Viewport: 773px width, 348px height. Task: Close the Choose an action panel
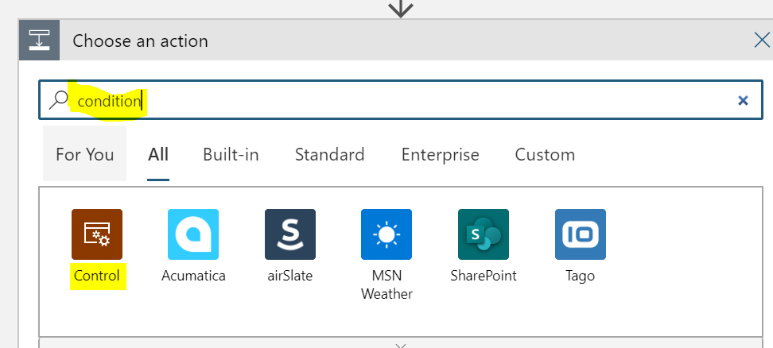[762, 40]
